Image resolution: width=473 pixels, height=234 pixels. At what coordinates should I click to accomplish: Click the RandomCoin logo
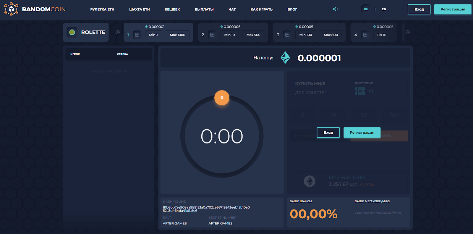[x=35, y=9]
